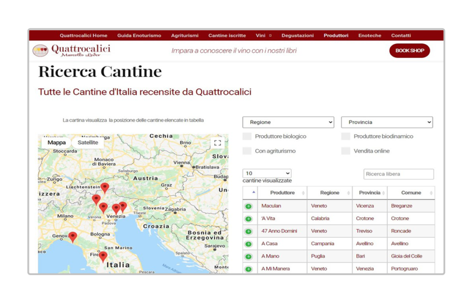Open the Maculan producer link
The image size is (475, 306).
(x=271, y=206)
